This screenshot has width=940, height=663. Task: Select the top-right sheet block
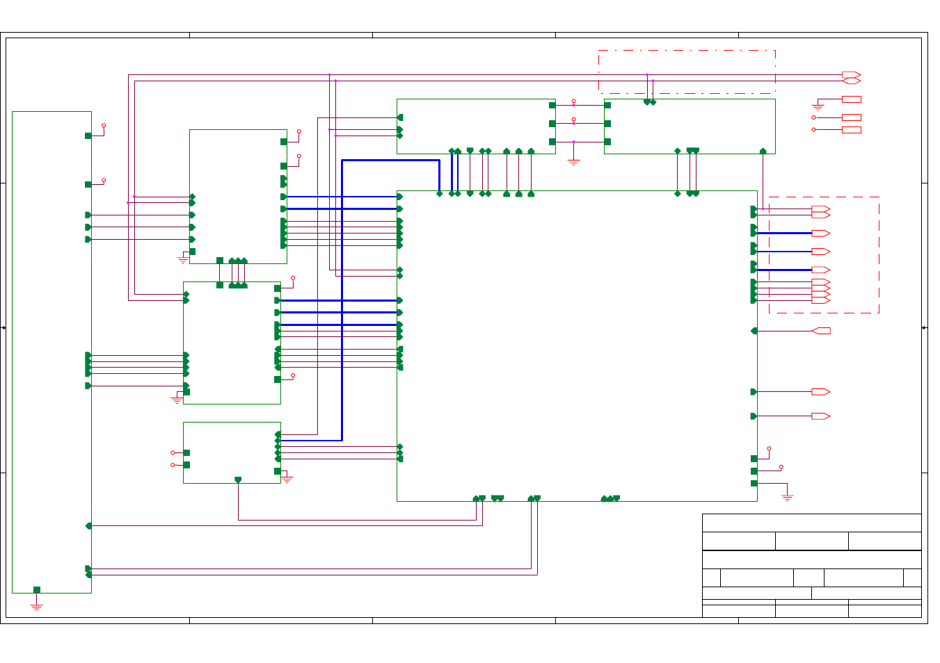pos(690,126)
